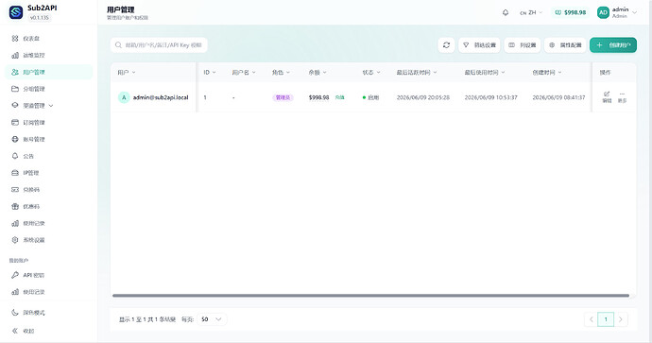652x343 pixels.
Task: Sort by the 余额 column header
Action: (317, 73)
